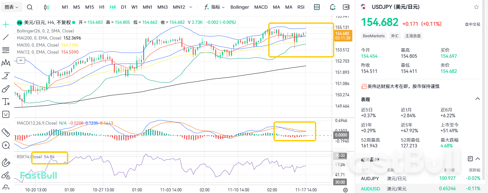The height and width of the screenshot is (193, 488).
Task: Open the text annotation tool
Action: [6, 101]
